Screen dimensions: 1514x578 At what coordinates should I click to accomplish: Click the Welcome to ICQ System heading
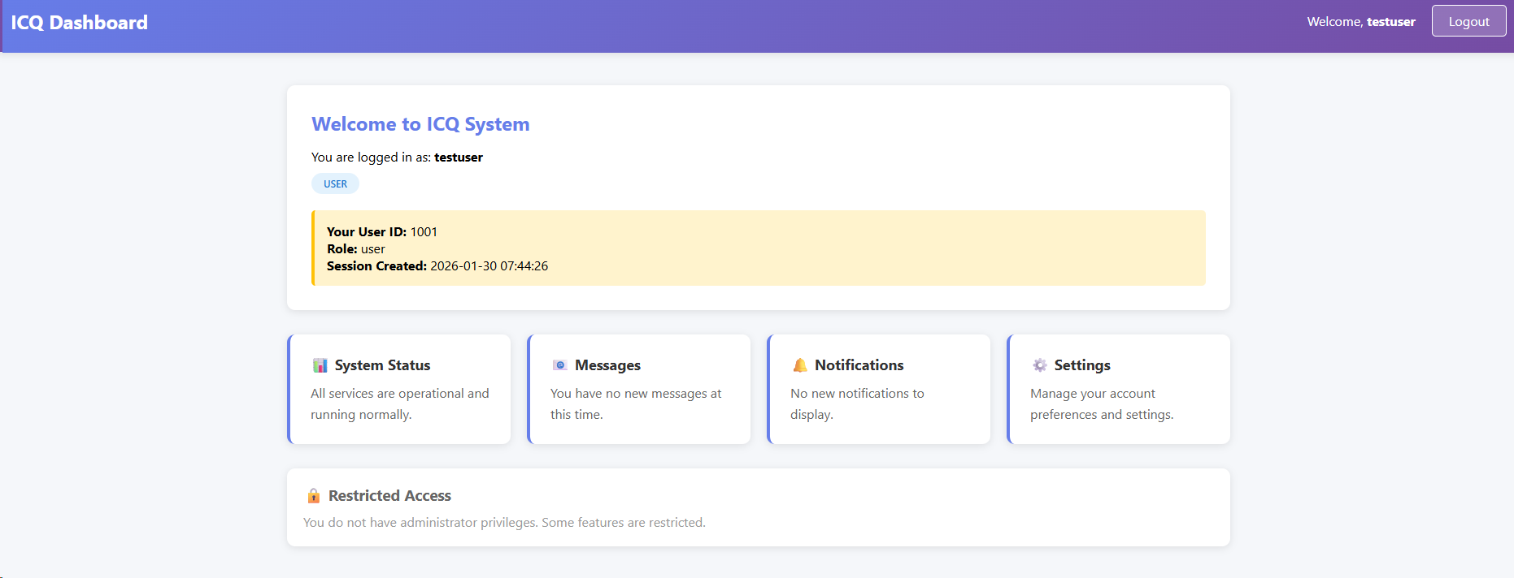(420, 124)
